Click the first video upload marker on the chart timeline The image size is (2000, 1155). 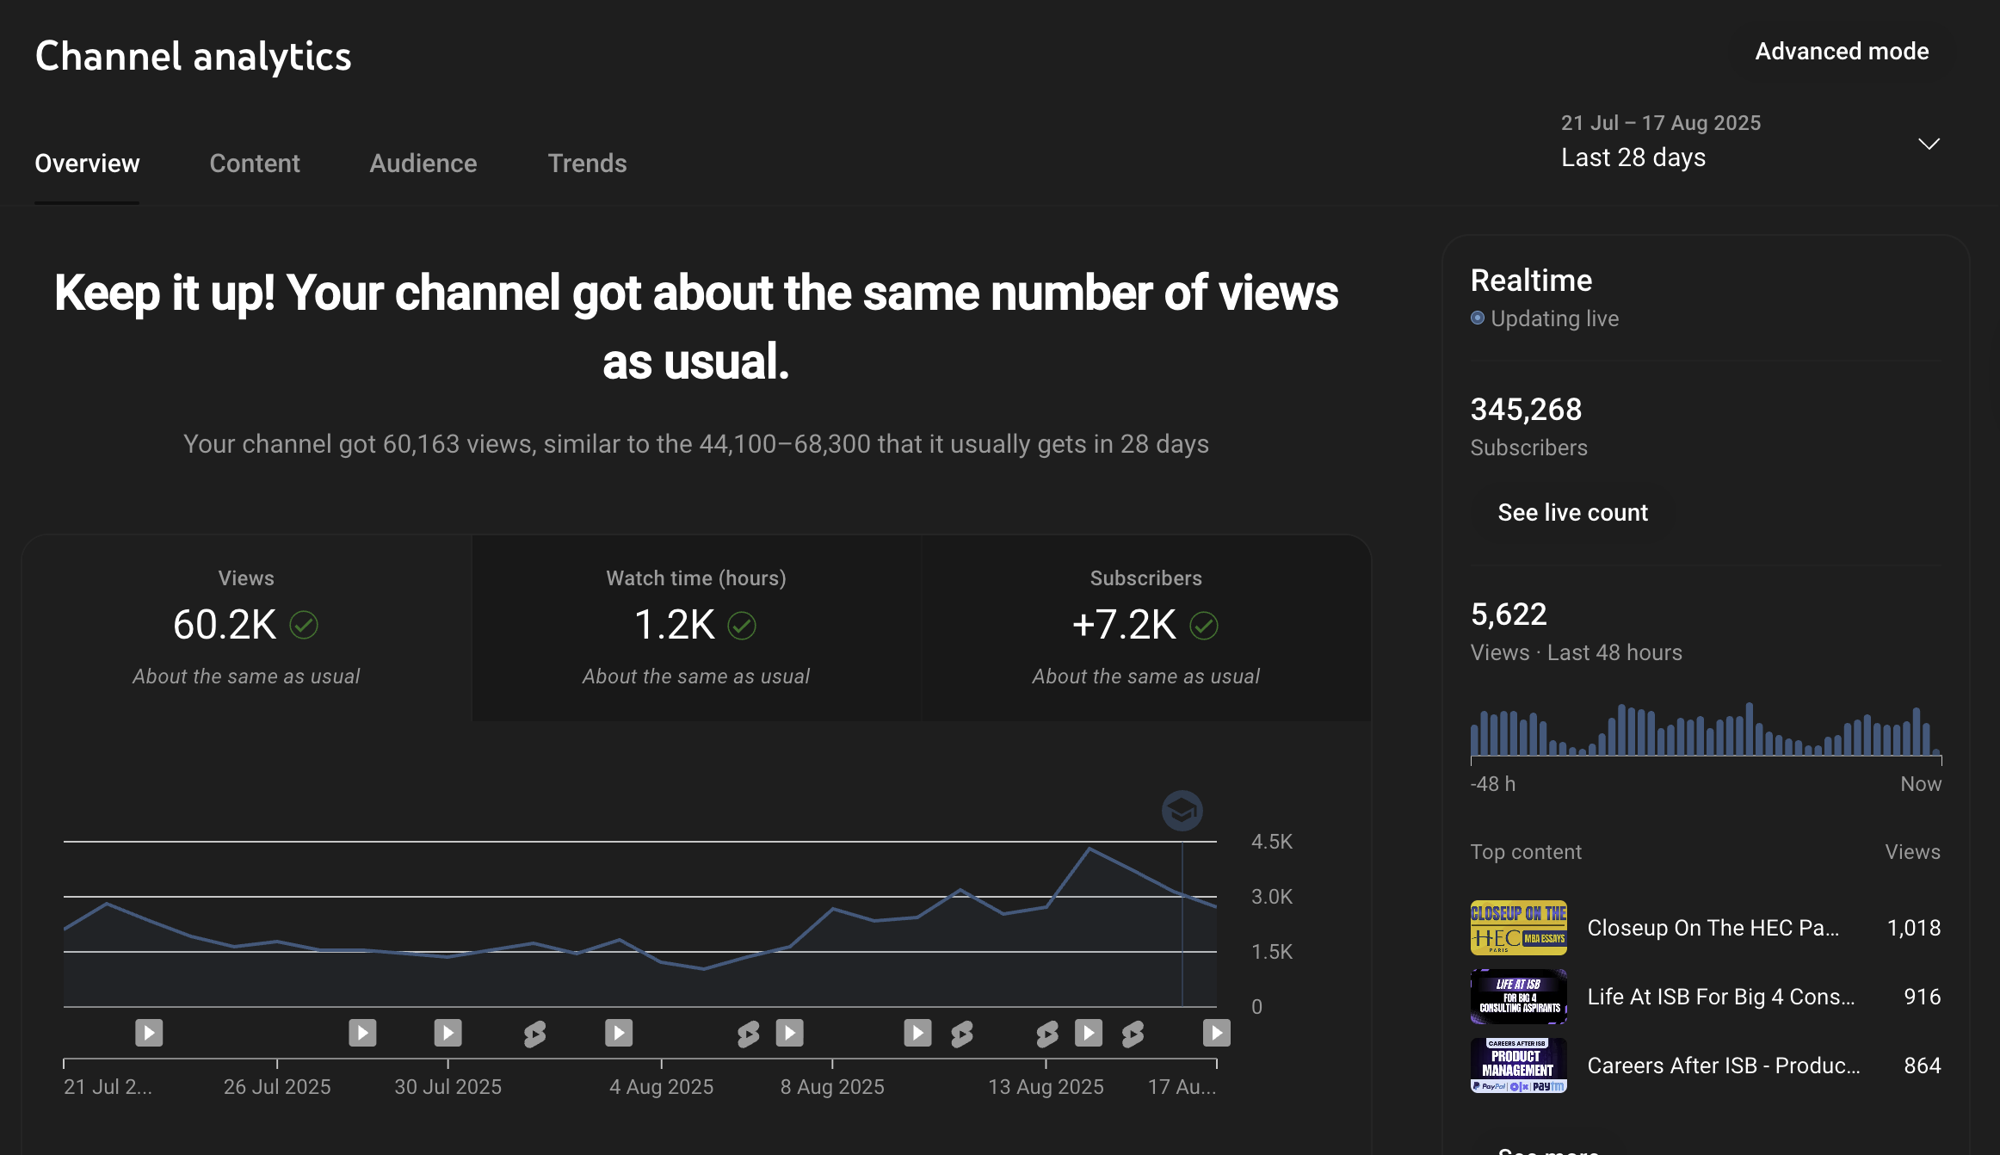tap(149, 1032)
